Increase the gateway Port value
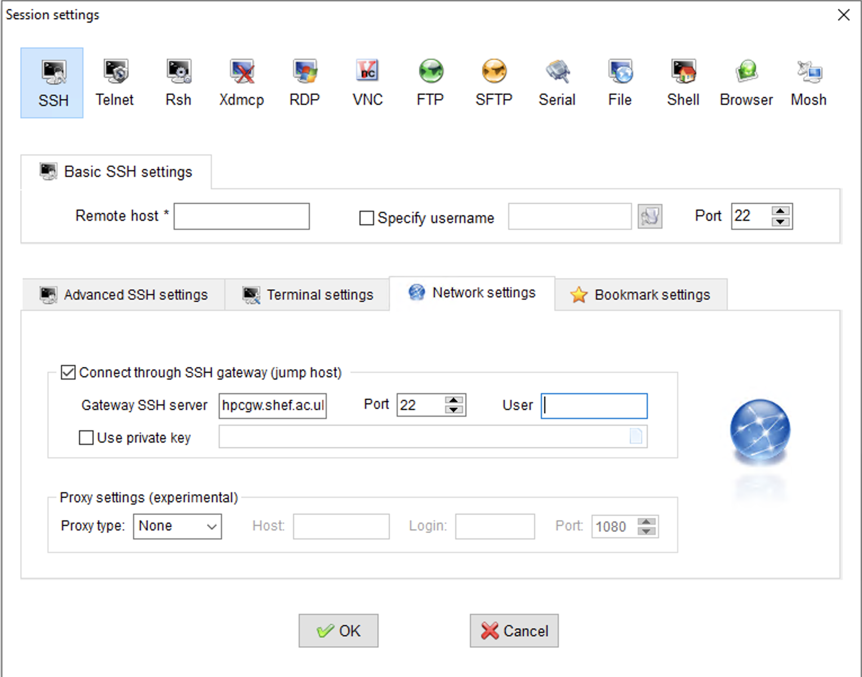The height and width of the screenshot is (677, 862). 454,400
